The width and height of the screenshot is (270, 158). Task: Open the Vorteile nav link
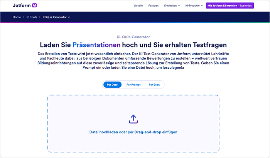pyautogui.click(x=138, y=5)
